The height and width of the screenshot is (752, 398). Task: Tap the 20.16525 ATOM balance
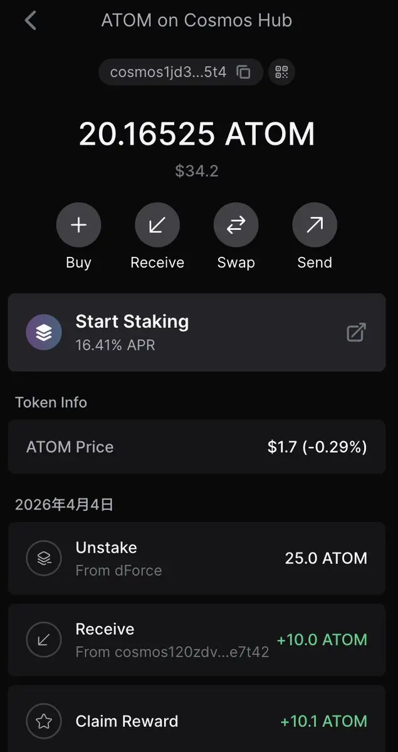point(197,134)
